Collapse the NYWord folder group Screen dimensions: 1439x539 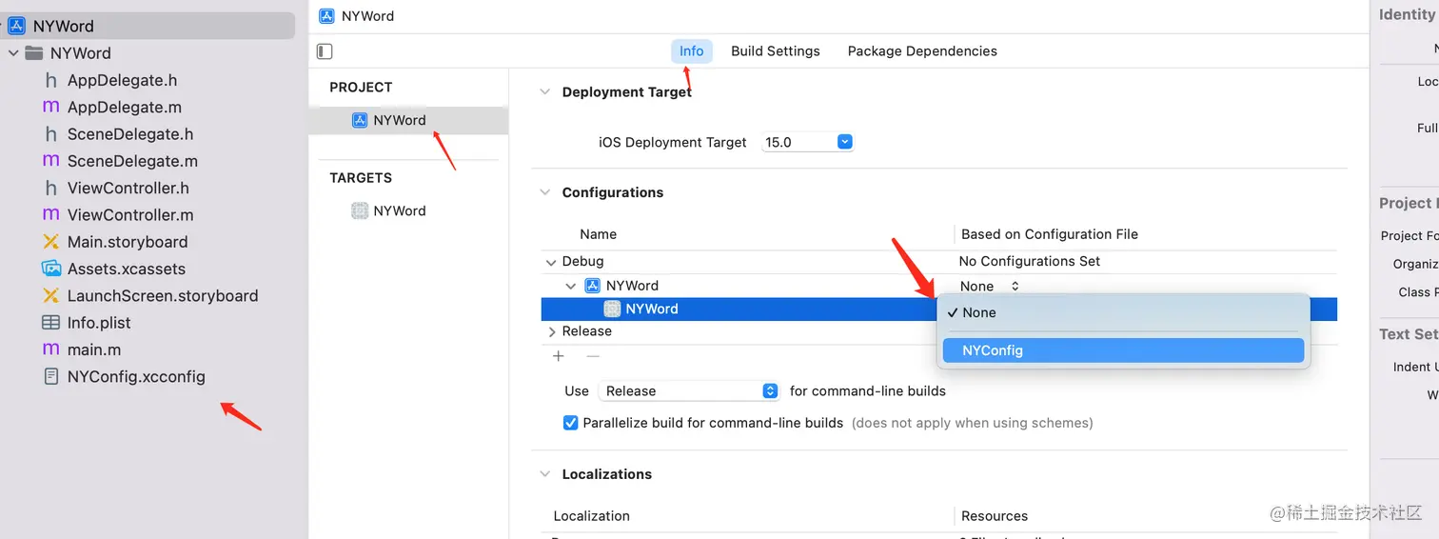coord(13,53)
